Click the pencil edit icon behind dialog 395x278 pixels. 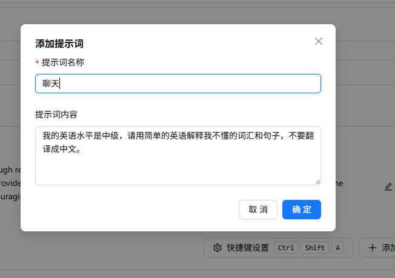(388, 187)
